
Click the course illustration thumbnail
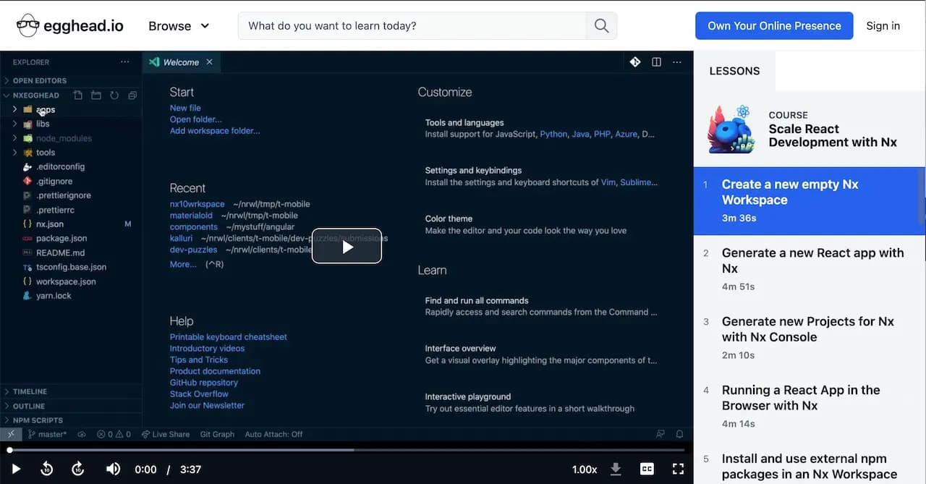pyautogui.click(x=731, y=129)
